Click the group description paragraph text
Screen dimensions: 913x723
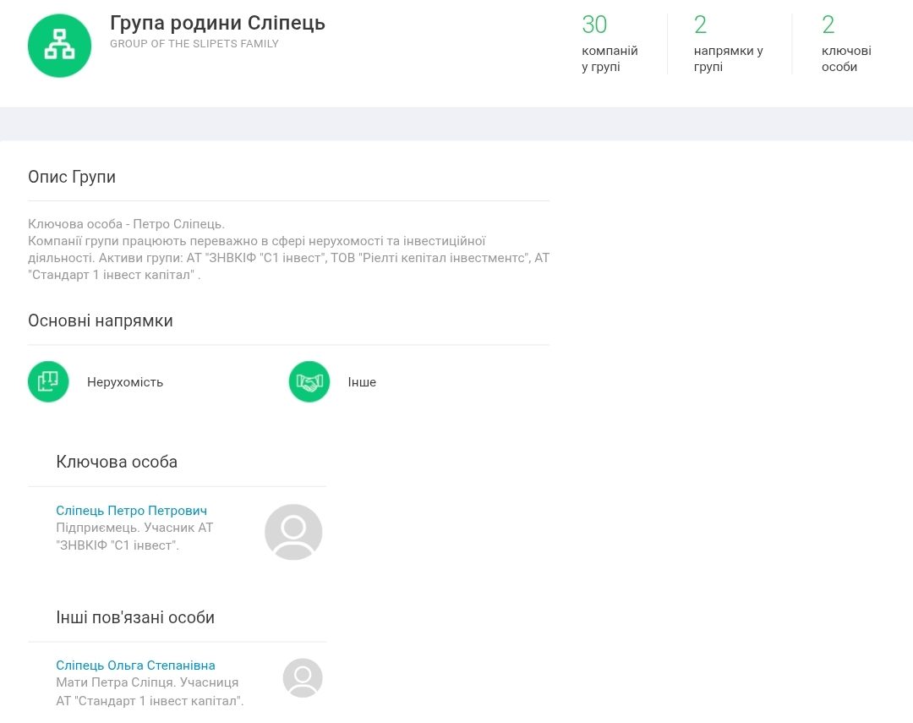coord(287,249)
